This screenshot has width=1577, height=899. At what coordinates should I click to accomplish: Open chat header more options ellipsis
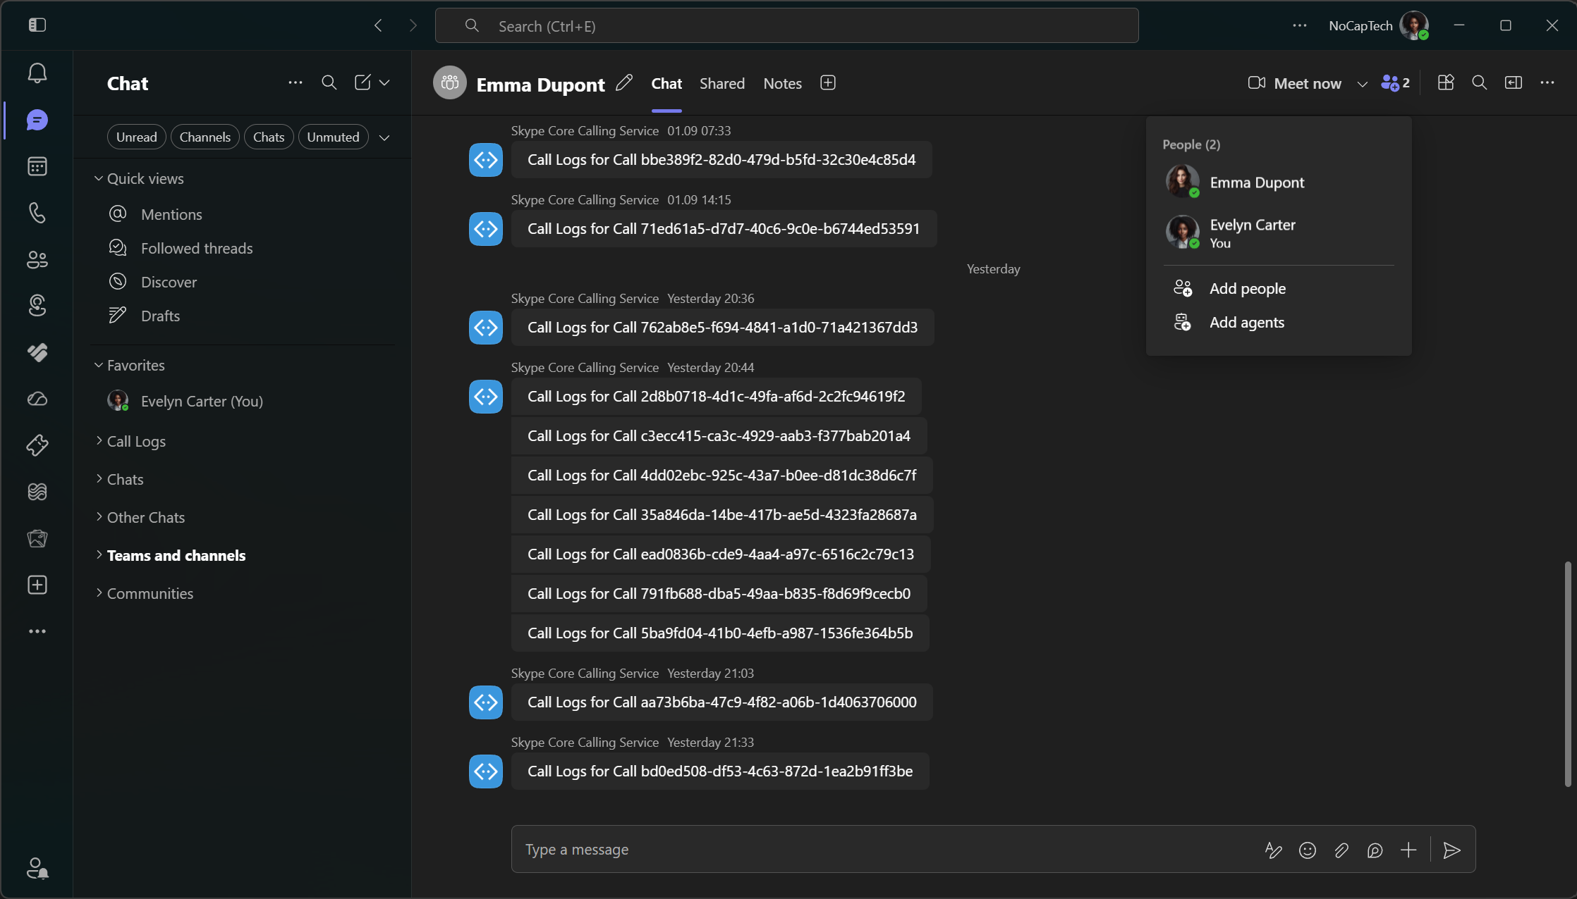[1547, 83]
